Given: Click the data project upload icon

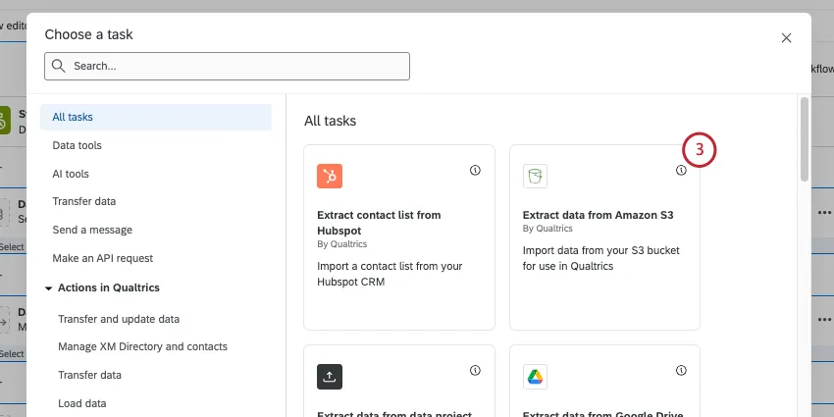Looking at the screenshot, I should tap(330, 376).
